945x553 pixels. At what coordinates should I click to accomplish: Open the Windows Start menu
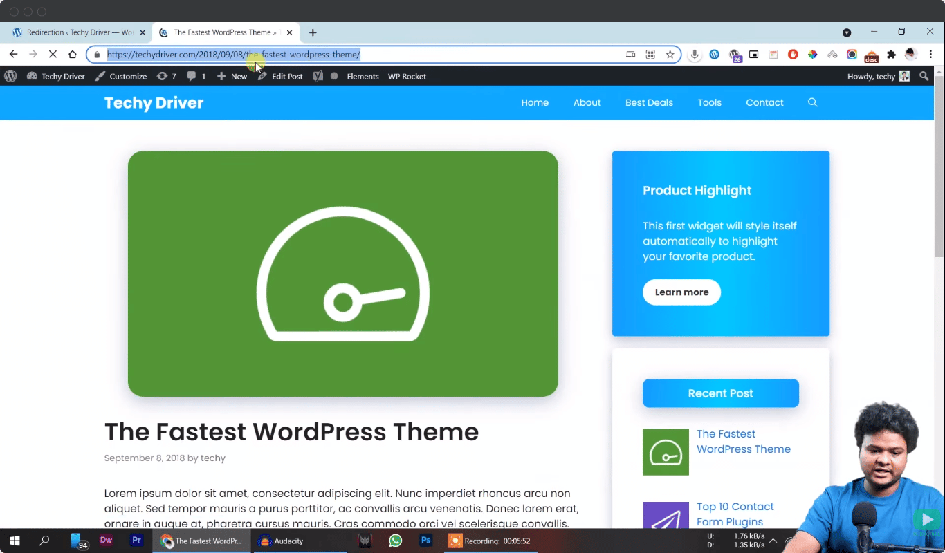14,541
